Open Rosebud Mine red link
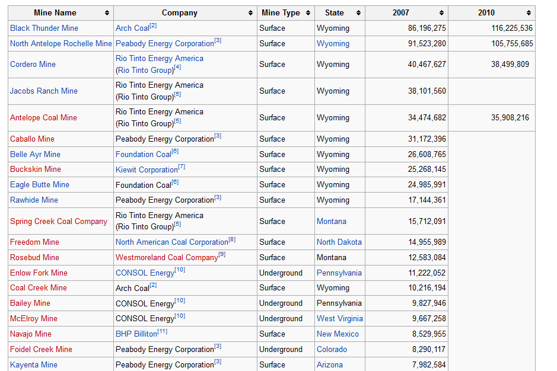This screenshot has width=557, height=371. pyautogui.click(x=34, y=257)
